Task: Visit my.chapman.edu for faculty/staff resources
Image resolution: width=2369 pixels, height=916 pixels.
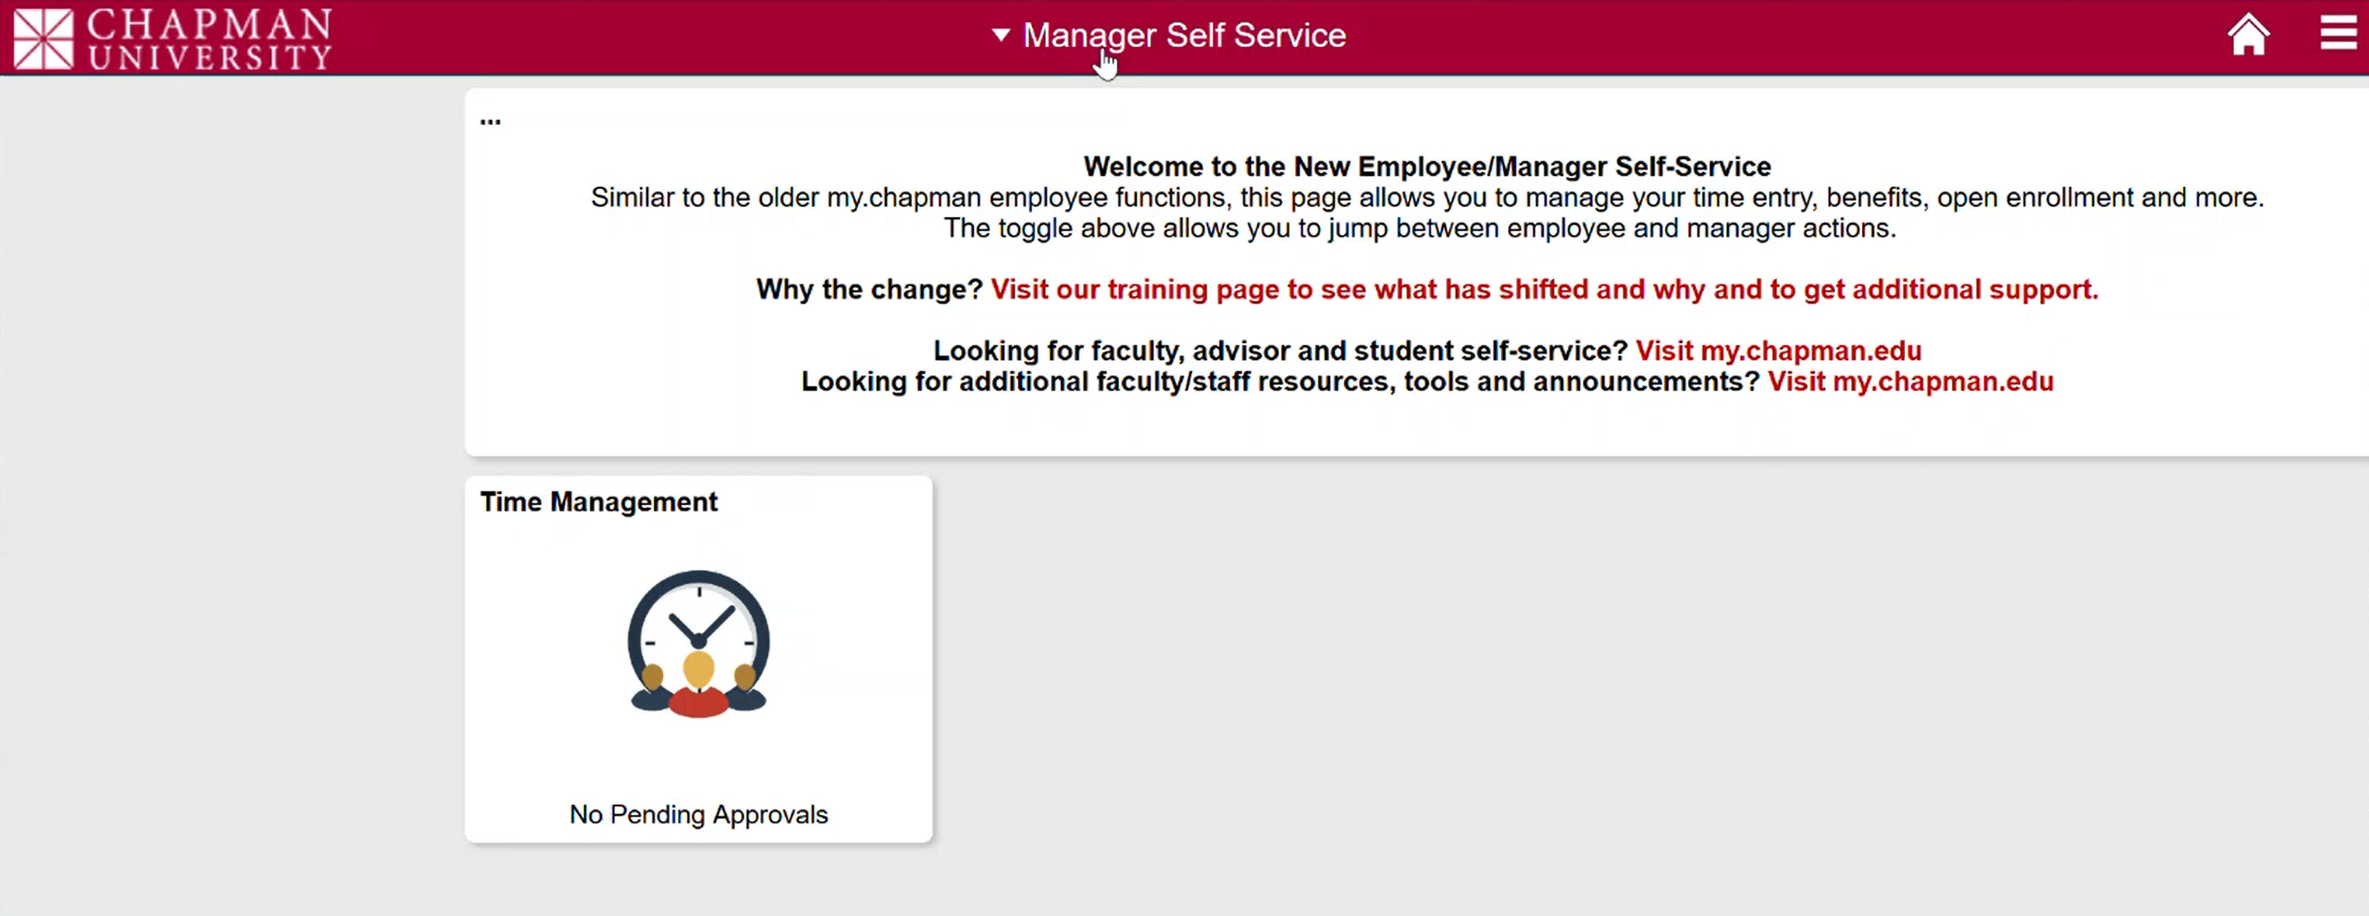Action: coord(1910,381)
